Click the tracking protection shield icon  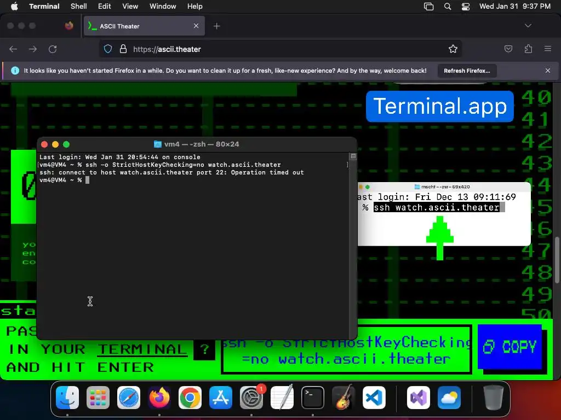click(x=108, y=49)
